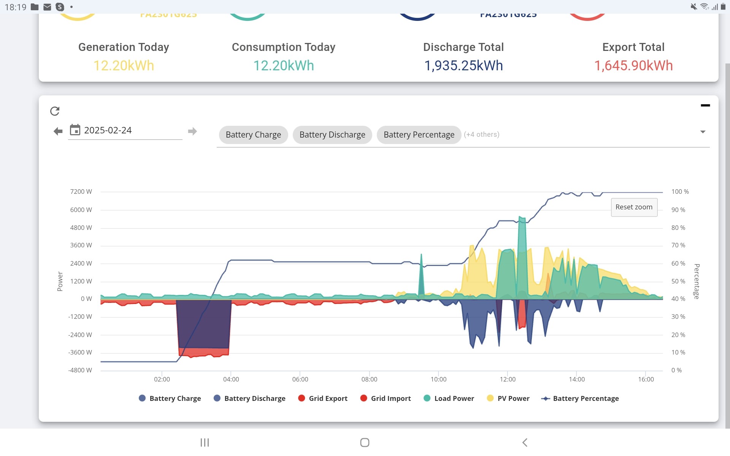Select the Battery Charge chip
730x456 pixels.
click(x=253, y=135)
